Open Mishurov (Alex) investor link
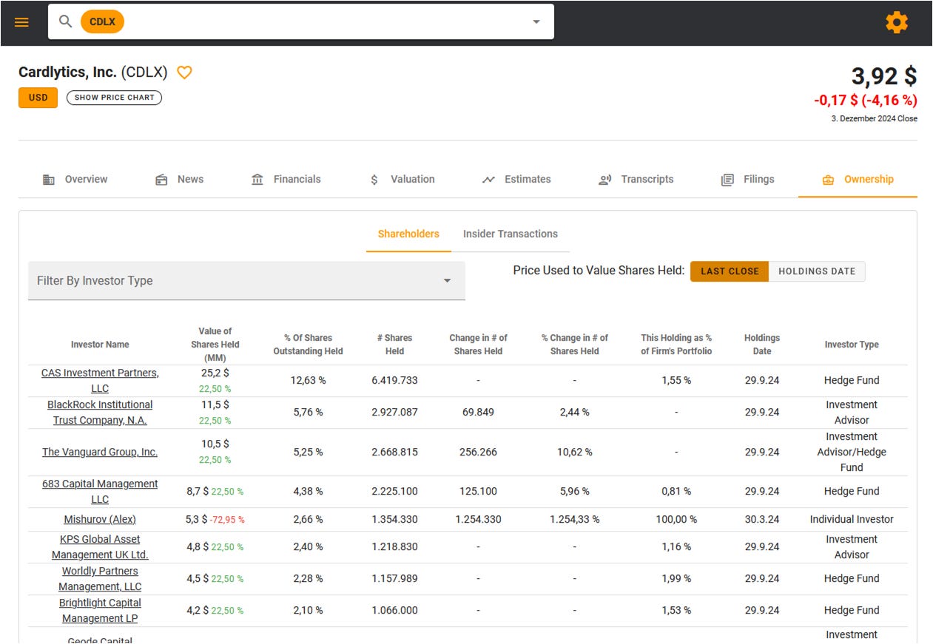Viewport: 933px width, 644px height. coord(100,519)
